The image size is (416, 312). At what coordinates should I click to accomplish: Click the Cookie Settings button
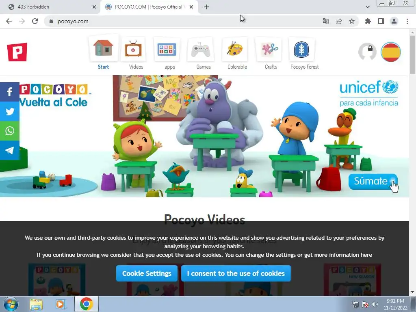coord(147,273)
